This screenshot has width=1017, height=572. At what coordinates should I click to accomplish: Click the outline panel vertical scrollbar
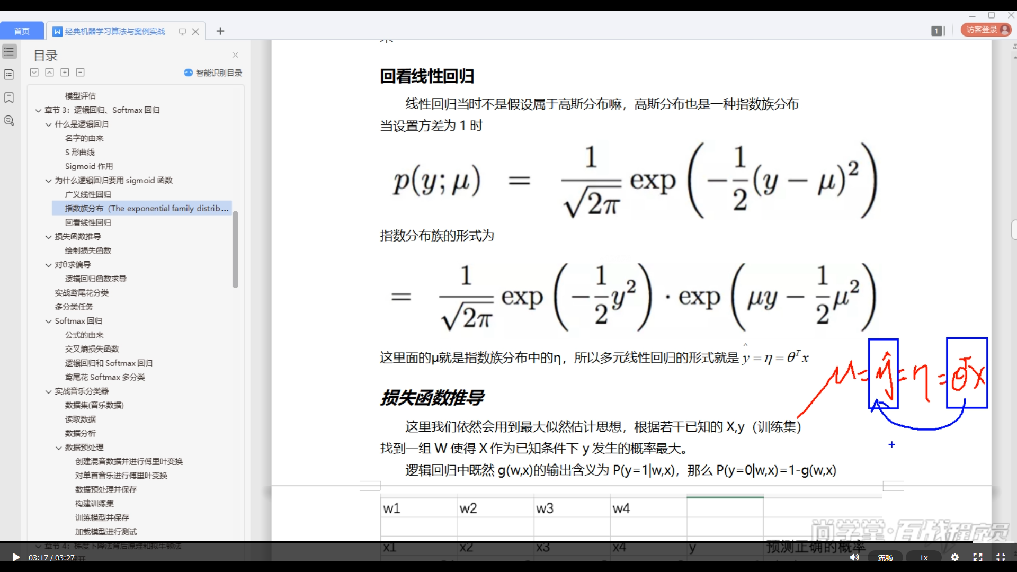point(235,249)
